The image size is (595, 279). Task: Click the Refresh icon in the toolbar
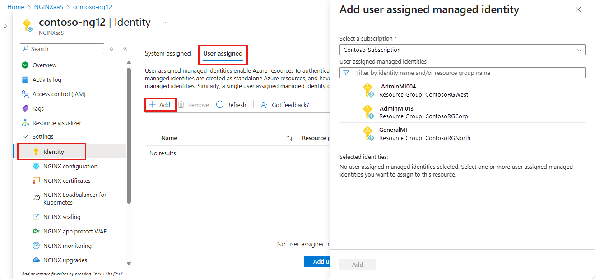(220, 105)
